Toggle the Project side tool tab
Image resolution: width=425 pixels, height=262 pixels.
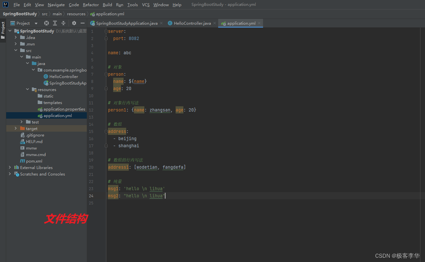point(3,30)
